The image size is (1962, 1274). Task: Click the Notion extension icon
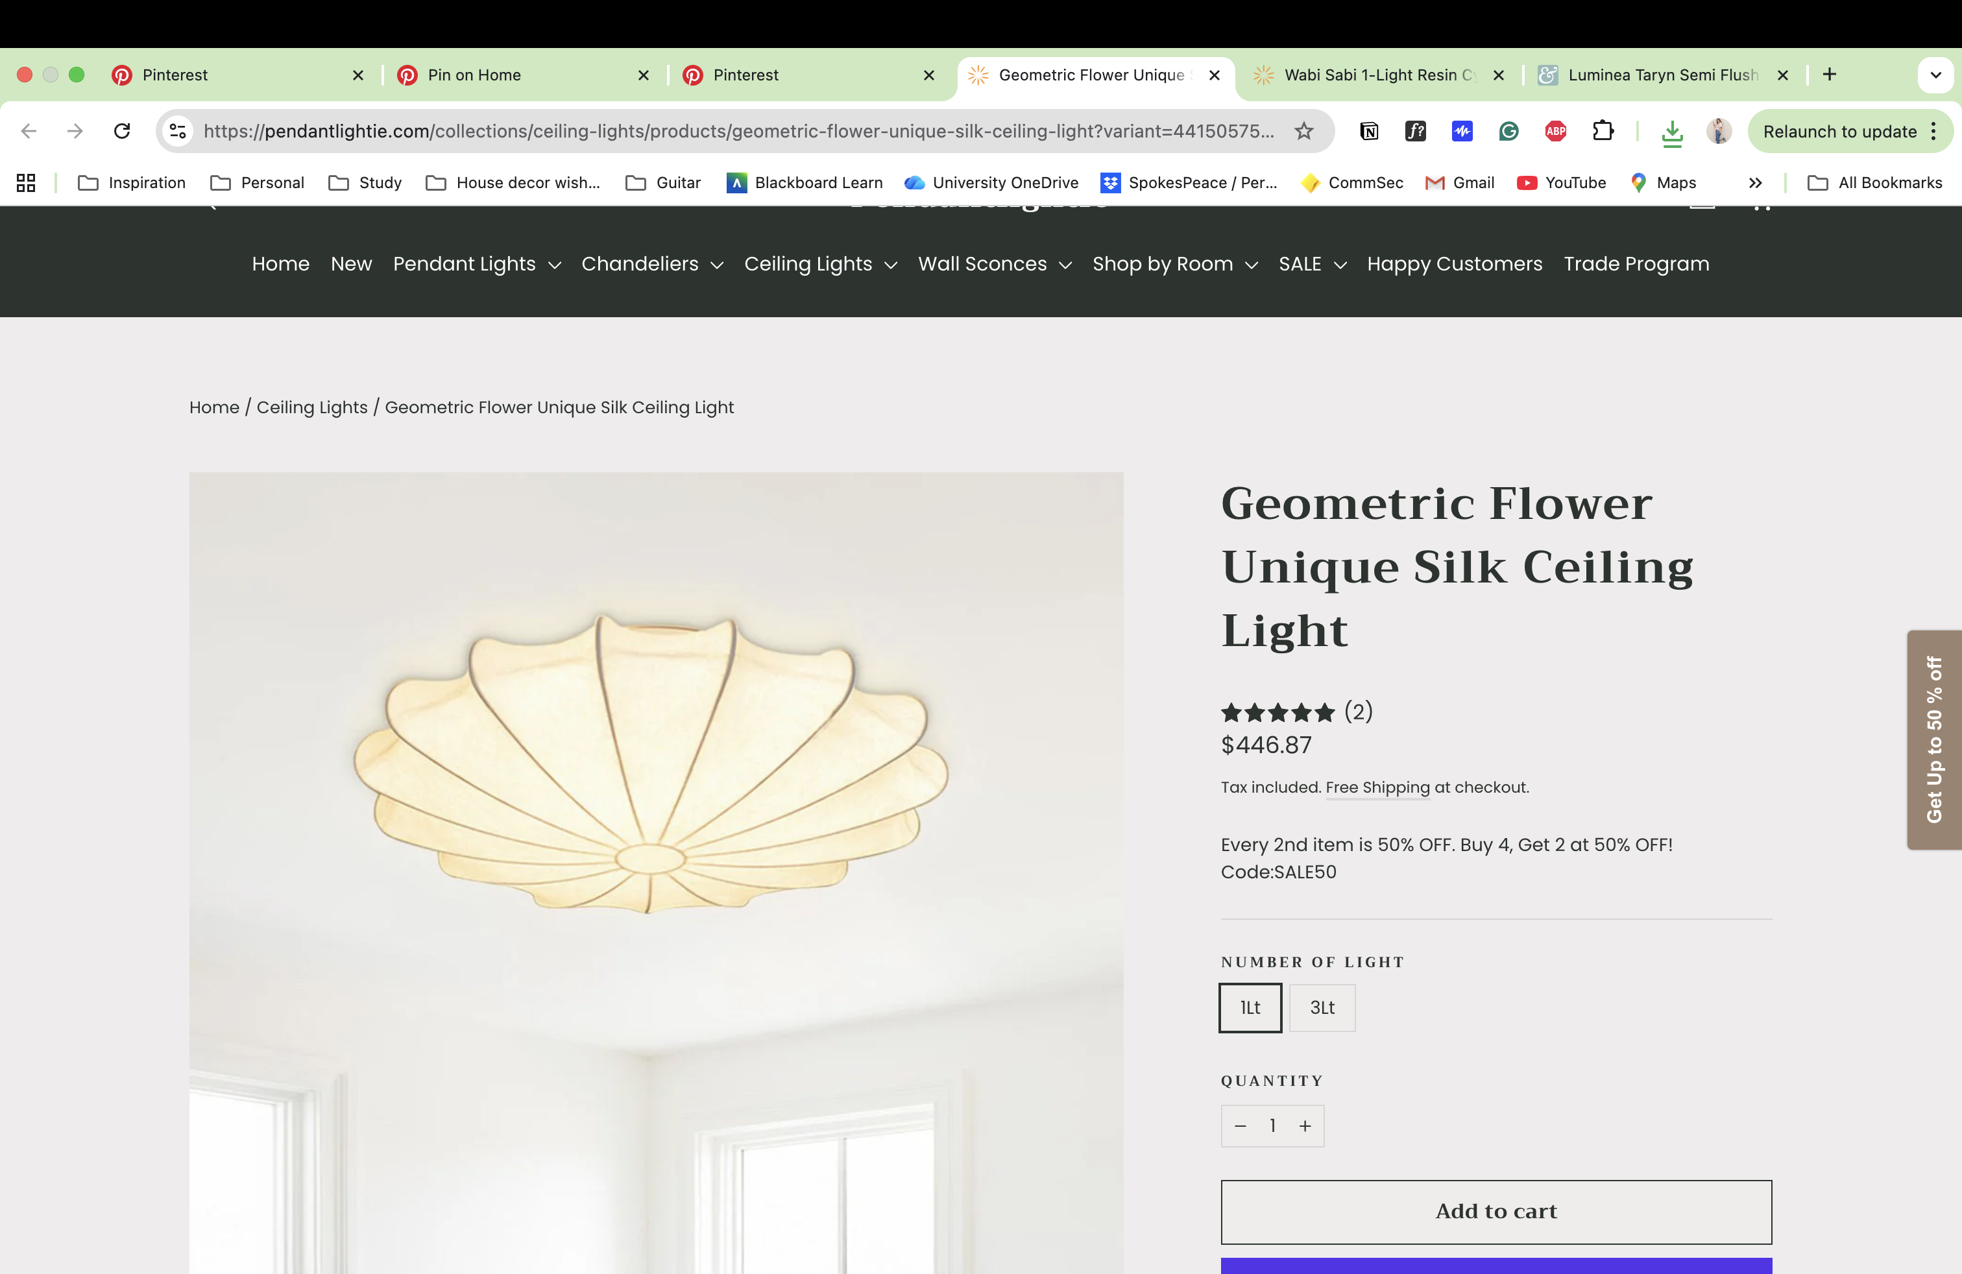[1369, 131]
